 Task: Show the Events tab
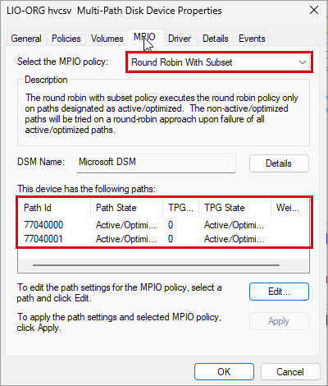click(252, 39)
